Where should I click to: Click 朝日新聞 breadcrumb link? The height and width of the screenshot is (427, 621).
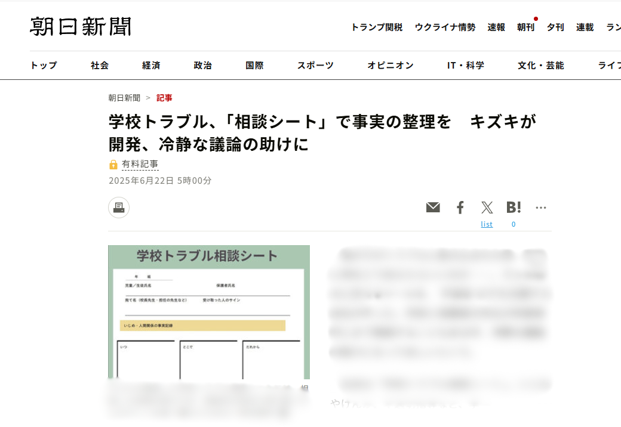(124, 98)
